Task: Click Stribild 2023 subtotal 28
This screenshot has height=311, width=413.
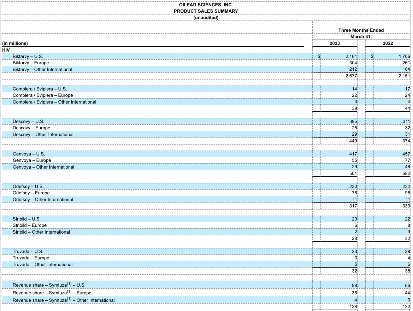Action: coord(354,239)
